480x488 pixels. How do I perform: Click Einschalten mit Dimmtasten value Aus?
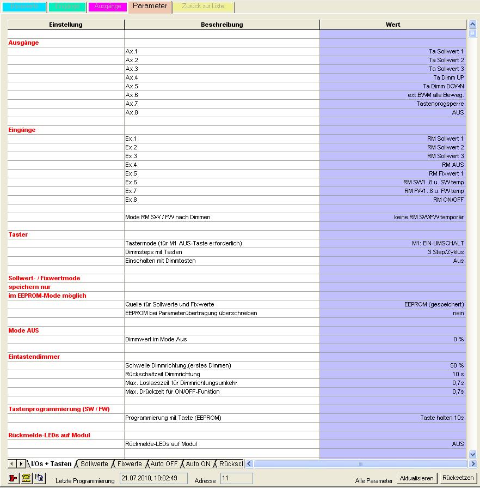coord(393,261)
